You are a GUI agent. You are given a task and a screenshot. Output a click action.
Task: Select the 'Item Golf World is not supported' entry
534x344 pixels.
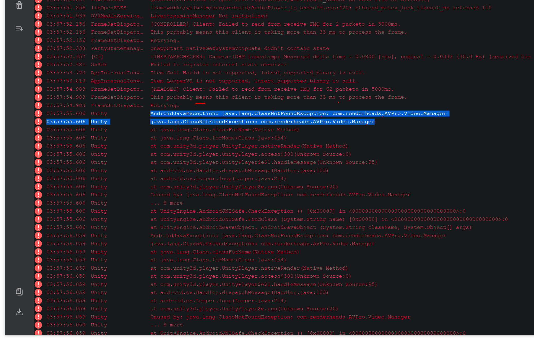[257, 73]
